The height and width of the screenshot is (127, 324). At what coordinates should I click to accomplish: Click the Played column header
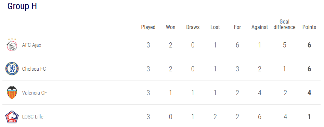pyautogui.click(x=148, y=27)
